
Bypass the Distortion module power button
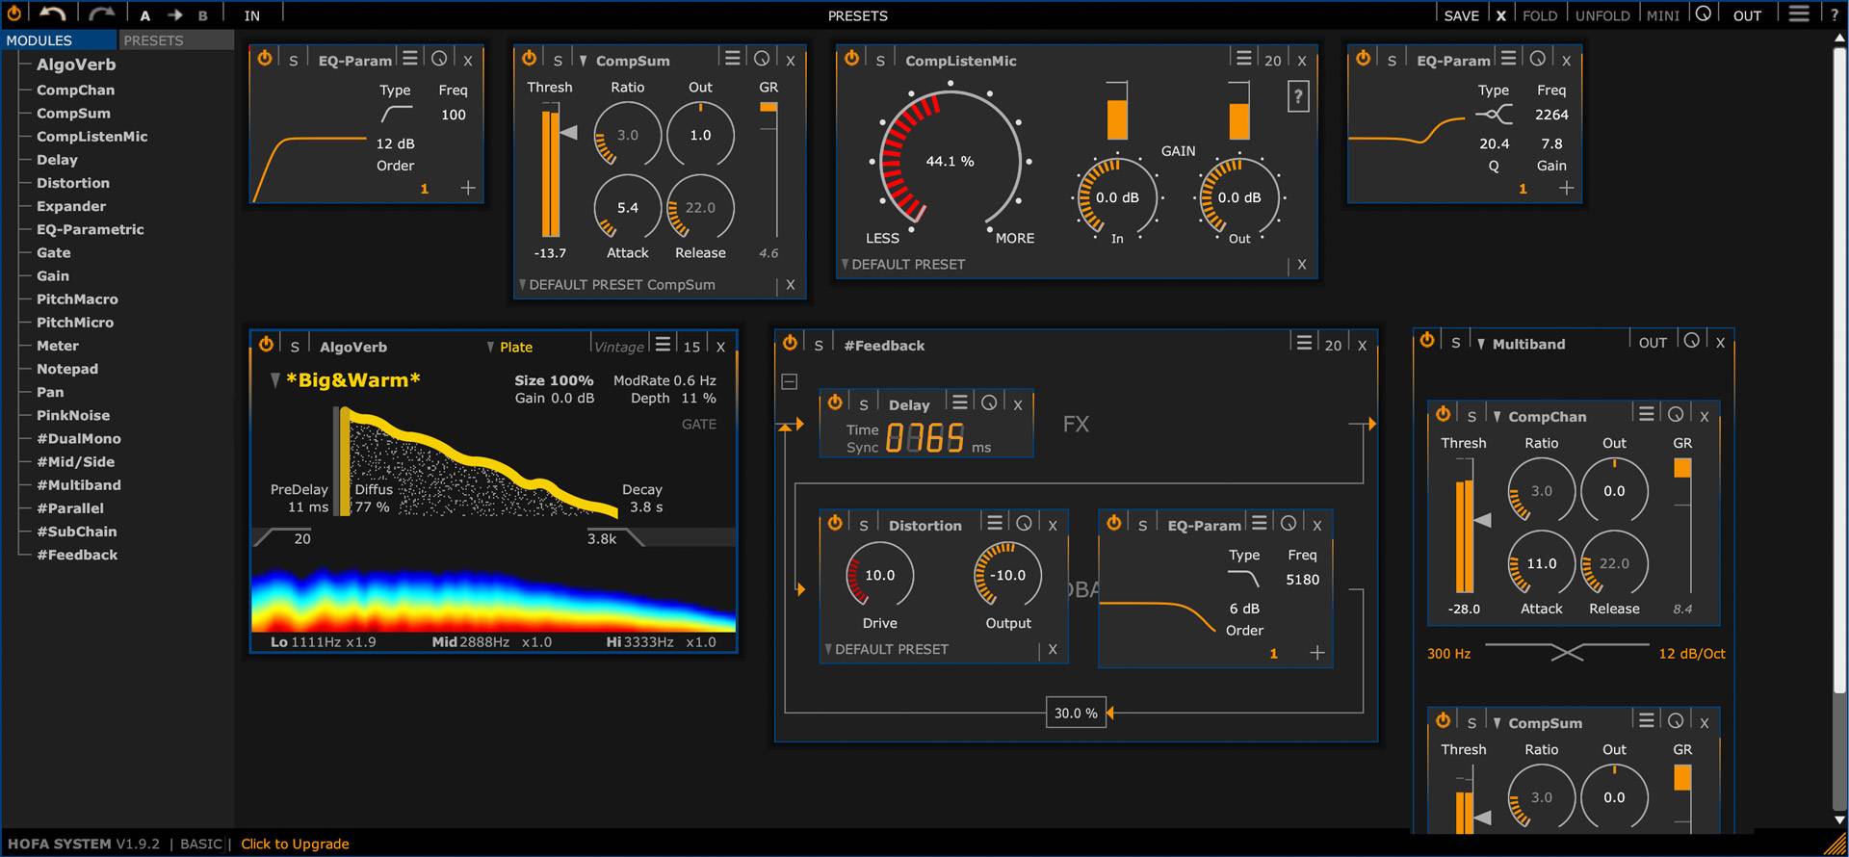(x=835, y=523)
